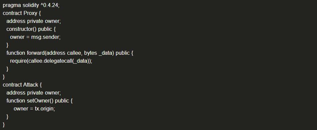Click the closing brace of Proxy contract
The width and height of the screenshot is (317, 130).
[4, 77]
